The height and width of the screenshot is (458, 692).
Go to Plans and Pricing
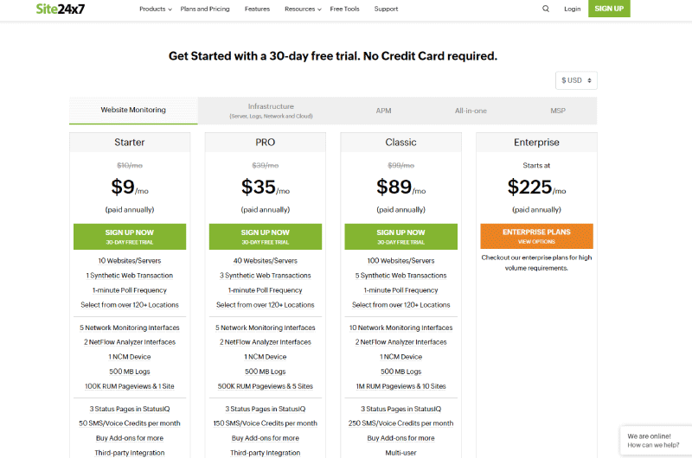pyautogui.click(x=205, y=9)
